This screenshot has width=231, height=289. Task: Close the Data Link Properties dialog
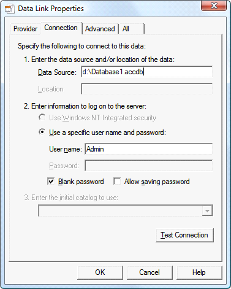pyautogui.click(x=214, y=6)
